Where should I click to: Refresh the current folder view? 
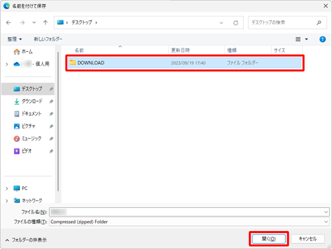click(236, 23)
